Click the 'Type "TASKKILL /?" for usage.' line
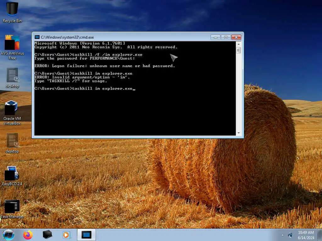322x241 pixels. 71,81
